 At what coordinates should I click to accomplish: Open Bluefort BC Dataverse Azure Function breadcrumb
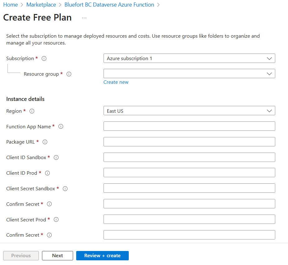pos(109,5)
